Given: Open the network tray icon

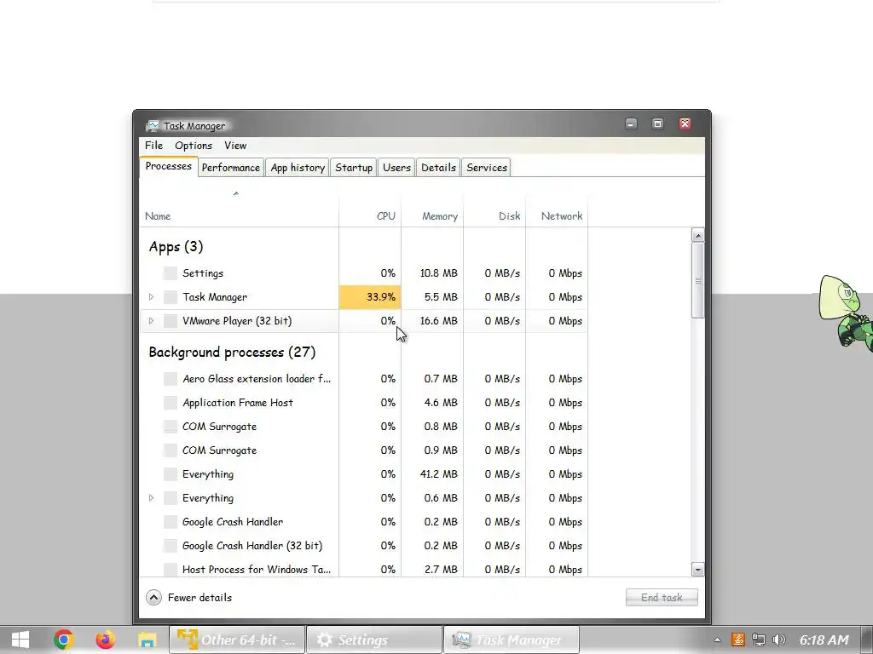Looking at the screenshot, I should pos(758,640).
